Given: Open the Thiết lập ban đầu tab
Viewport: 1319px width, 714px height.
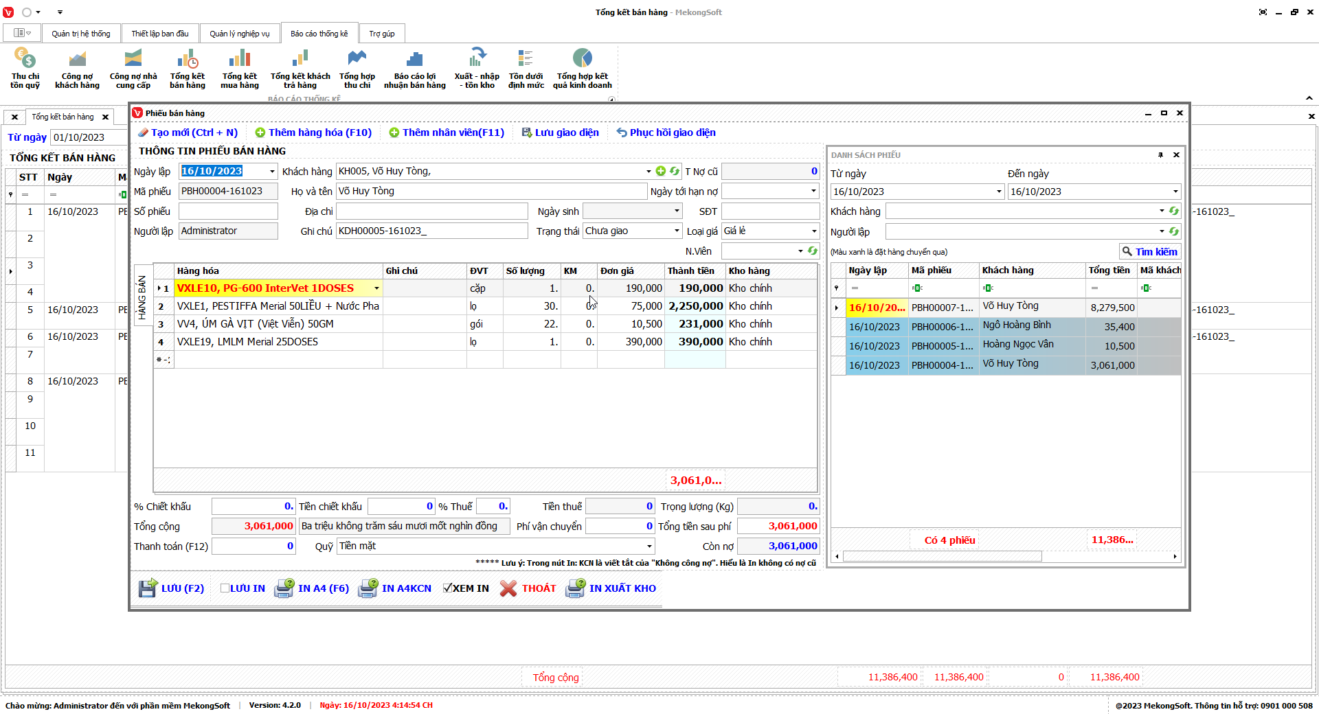Looking at the screenshot, I should (159, 34).
